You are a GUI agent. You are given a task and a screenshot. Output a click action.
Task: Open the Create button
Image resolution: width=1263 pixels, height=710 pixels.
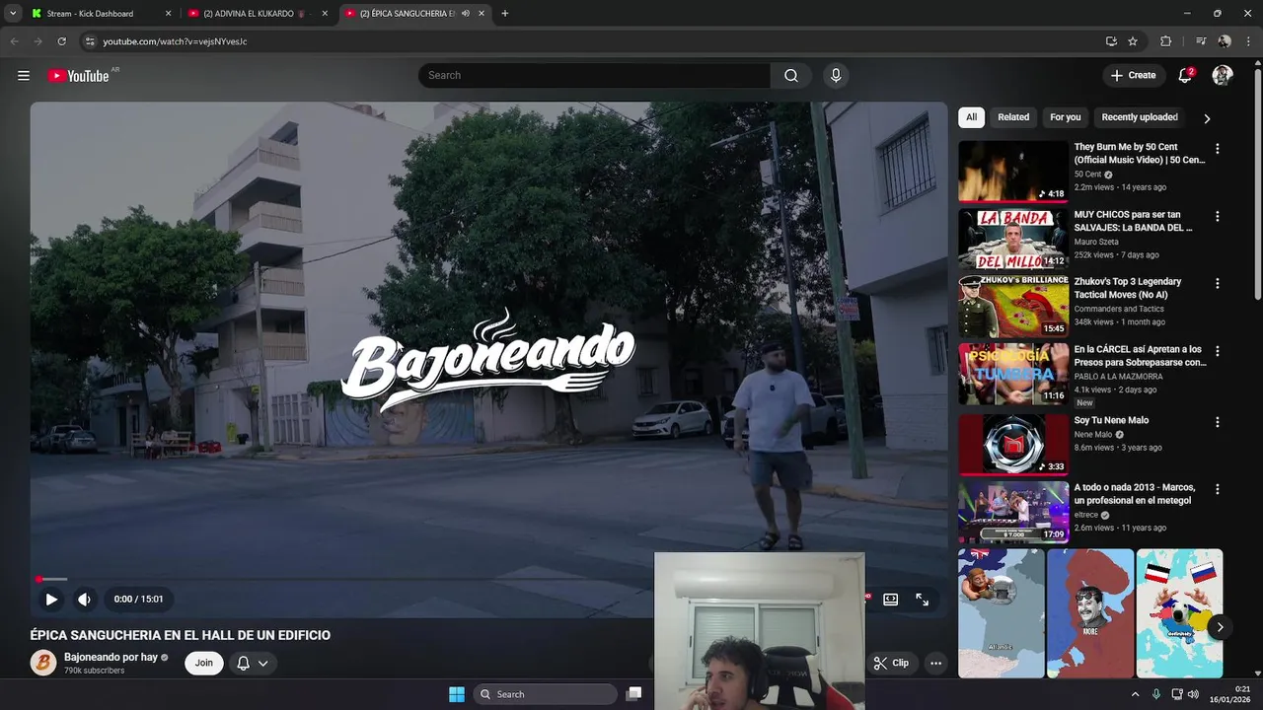pos(1133,76)
